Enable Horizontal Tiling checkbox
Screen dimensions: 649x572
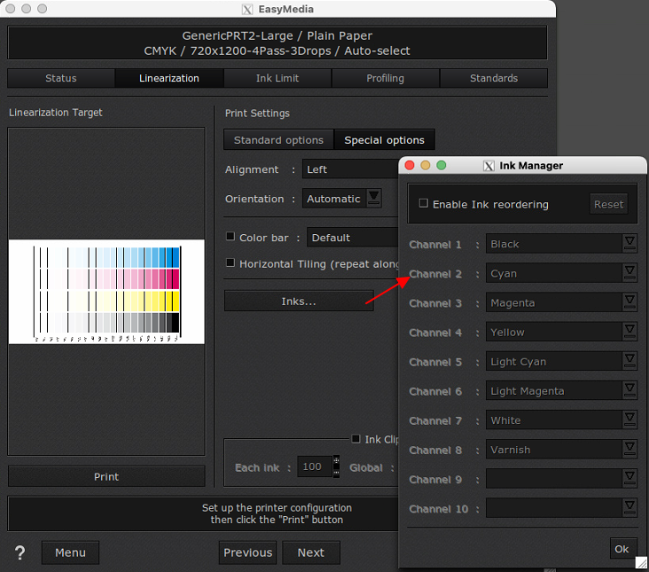pyautogui.click(x=231, y=263)
